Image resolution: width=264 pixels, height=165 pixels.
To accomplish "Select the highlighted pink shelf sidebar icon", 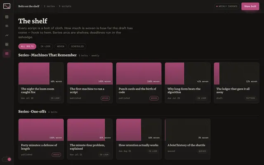I will pos(7,54).
